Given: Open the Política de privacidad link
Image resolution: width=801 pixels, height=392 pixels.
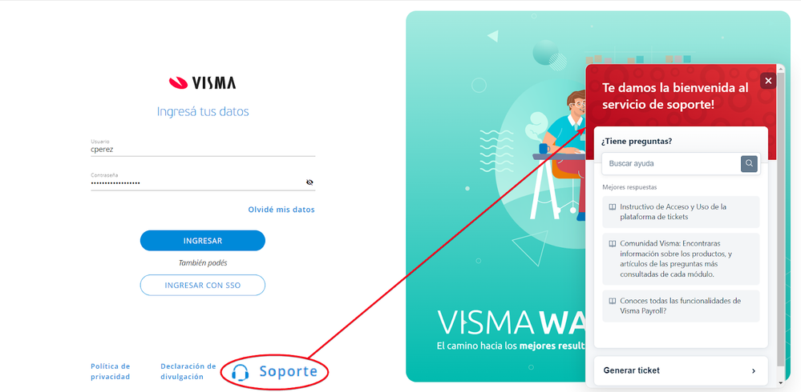Looking at the screenshot, I should click(111, 372).
